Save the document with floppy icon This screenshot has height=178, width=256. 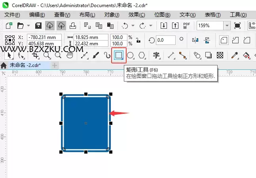coord(38,26)
